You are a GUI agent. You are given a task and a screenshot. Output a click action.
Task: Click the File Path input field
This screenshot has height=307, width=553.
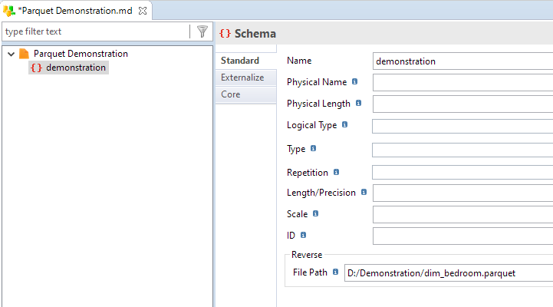point(449,273)
